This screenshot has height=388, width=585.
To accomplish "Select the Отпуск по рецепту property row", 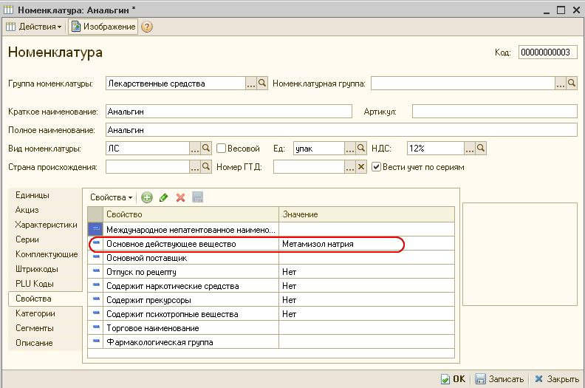I will click(192, 272).
